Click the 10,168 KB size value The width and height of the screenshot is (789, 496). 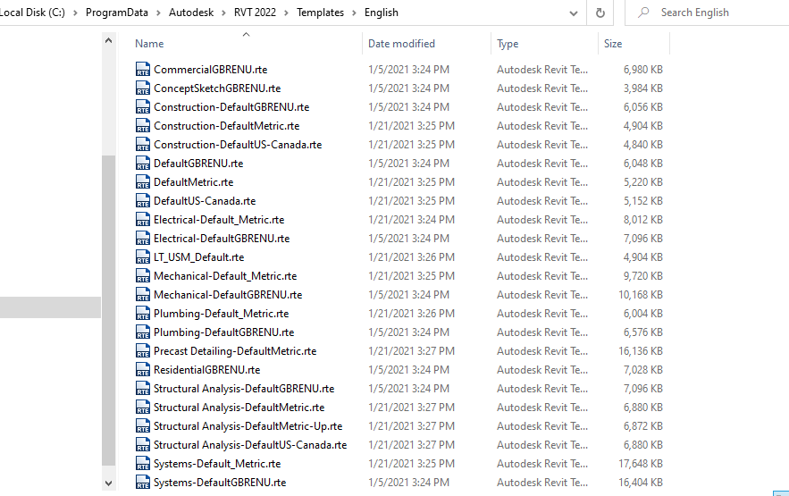(x=640, y=295)
